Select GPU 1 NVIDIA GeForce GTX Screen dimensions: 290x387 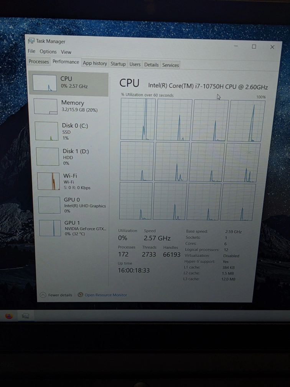(49, 228)
